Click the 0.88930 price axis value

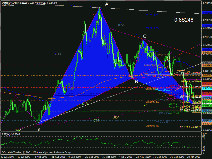207,71
